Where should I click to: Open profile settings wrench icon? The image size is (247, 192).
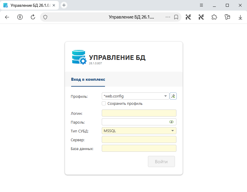coord(173,96)
